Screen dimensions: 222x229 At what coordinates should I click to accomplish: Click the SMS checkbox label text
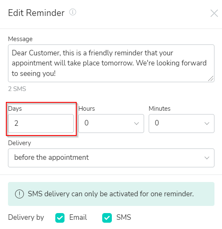click(124, 217)
